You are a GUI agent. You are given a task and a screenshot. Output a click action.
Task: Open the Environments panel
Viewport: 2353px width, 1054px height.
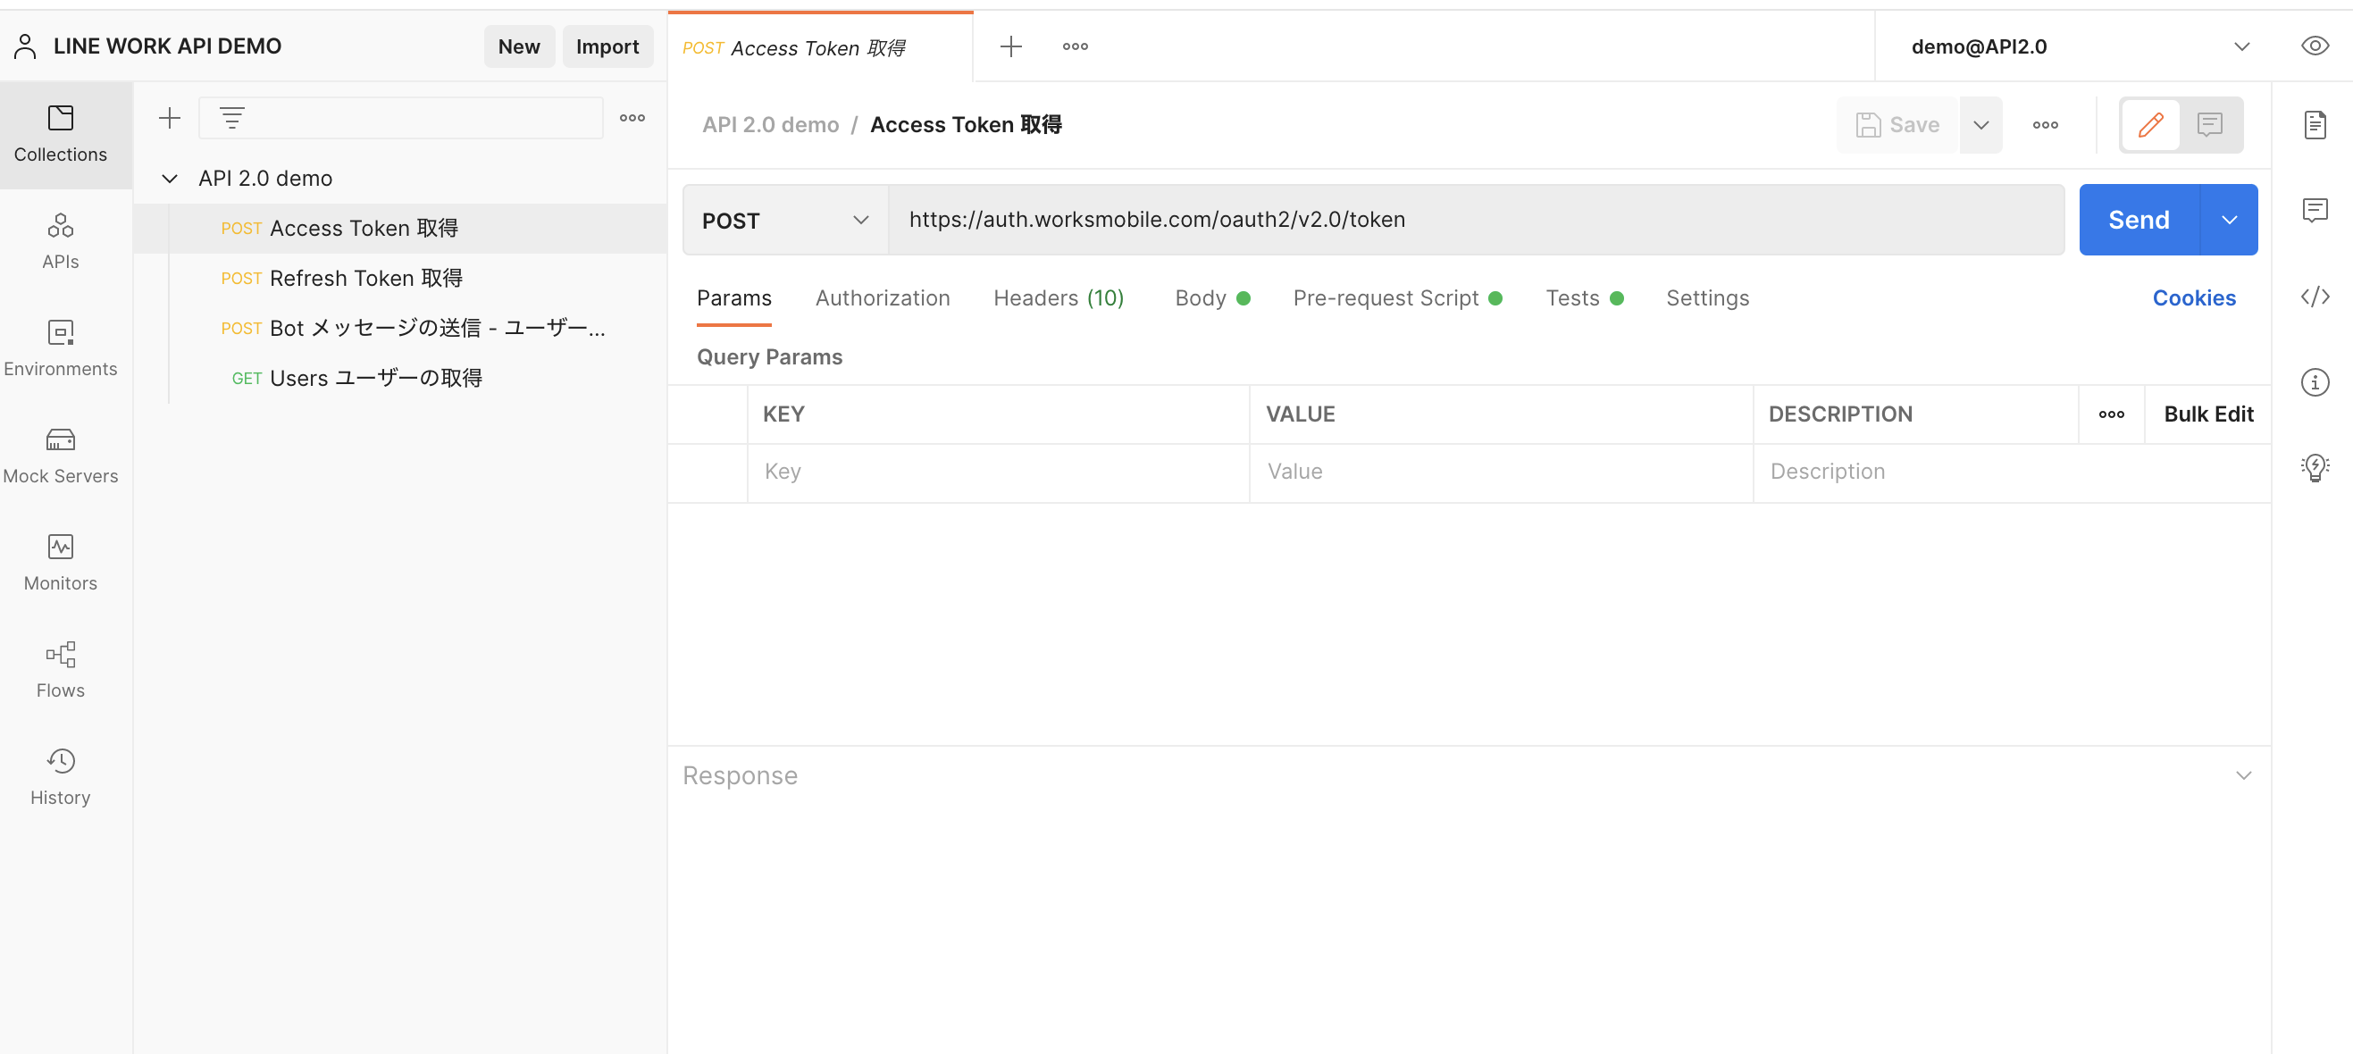pos(60,347)
